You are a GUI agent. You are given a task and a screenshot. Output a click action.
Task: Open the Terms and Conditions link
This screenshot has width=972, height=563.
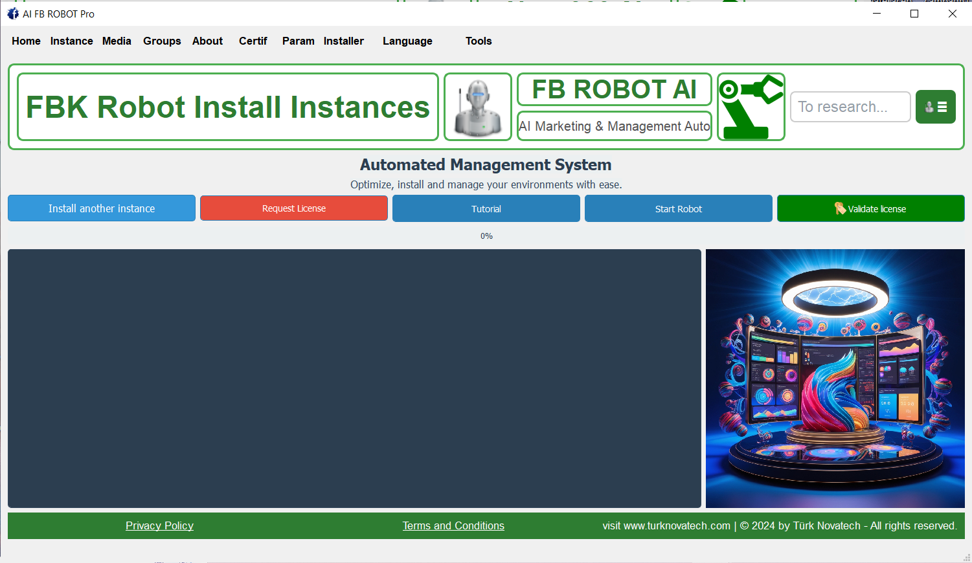click(x=453, y=525)
